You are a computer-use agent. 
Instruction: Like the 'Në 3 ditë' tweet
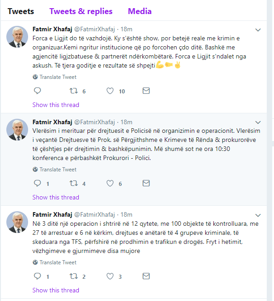[110, 277]
